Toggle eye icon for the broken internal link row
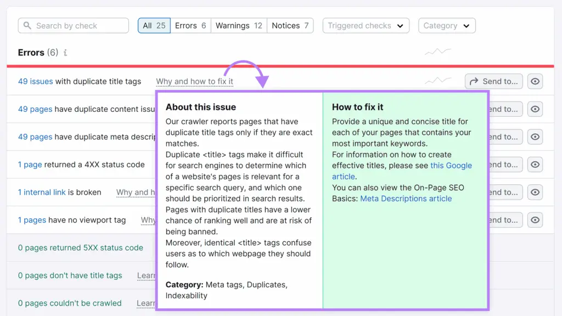 pyautogui.click(x=535, y=192)
